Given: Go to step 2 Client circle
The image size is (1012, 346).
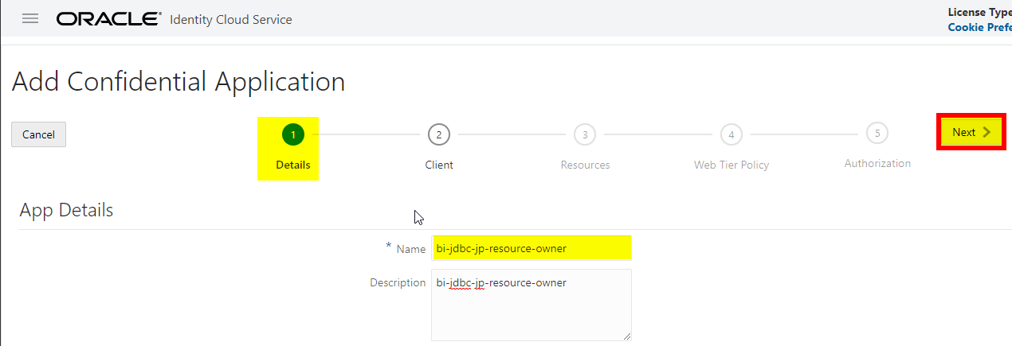Looking at the screenshot, I should 438,134.
